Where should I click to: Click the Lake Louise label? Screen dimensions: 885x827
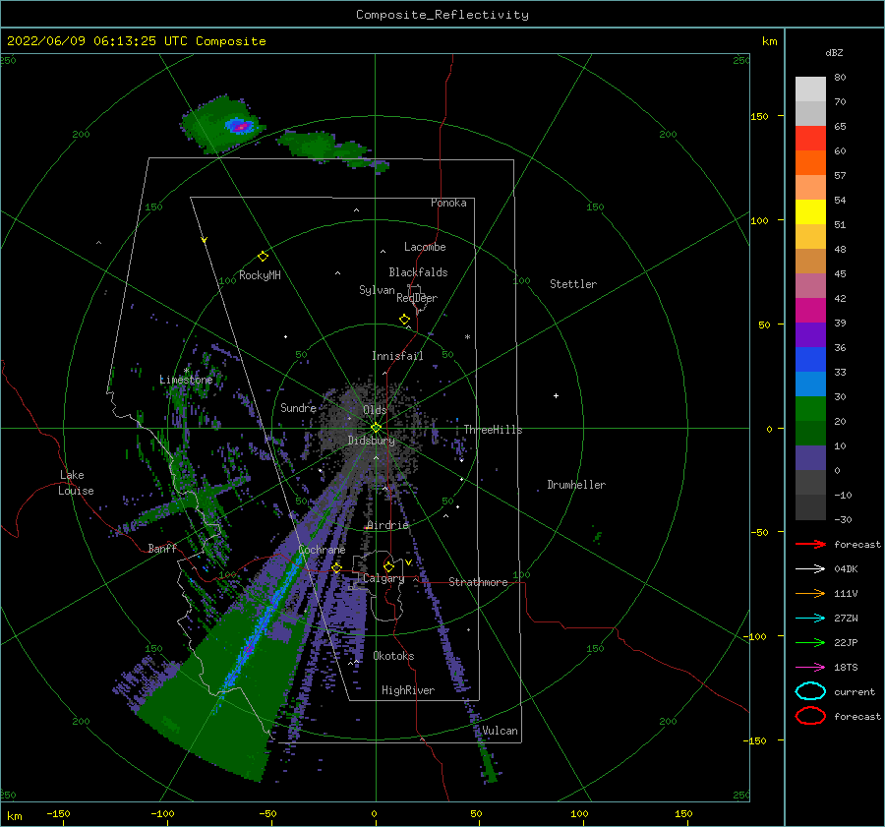click(x=76, y=483)
